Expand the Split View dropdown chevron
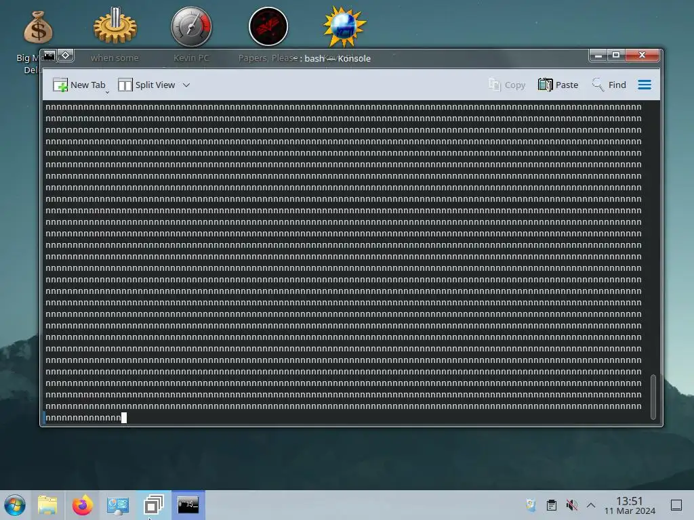Image resolution: width=694 pixels, height=520 pixels. pos(186,85)
